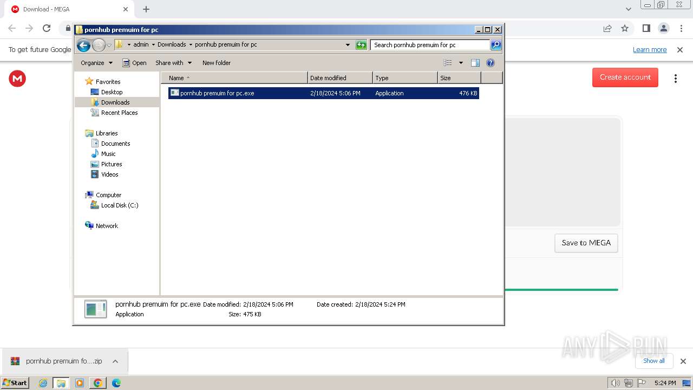Follow the Learn more link

(x=650, y=50)
